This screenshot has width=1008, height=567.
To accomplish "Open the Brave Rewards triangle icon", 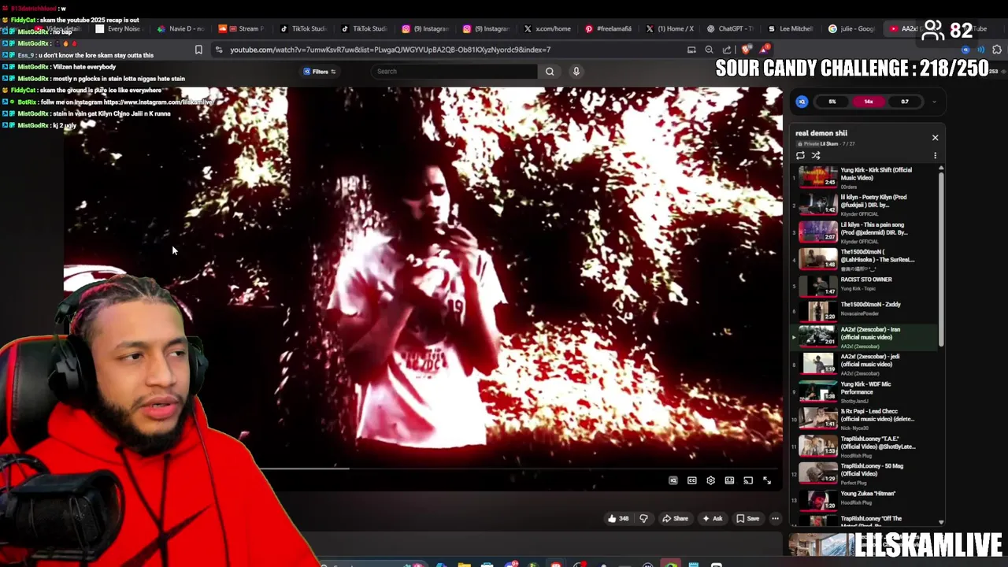I will click(x=765, y=50).
